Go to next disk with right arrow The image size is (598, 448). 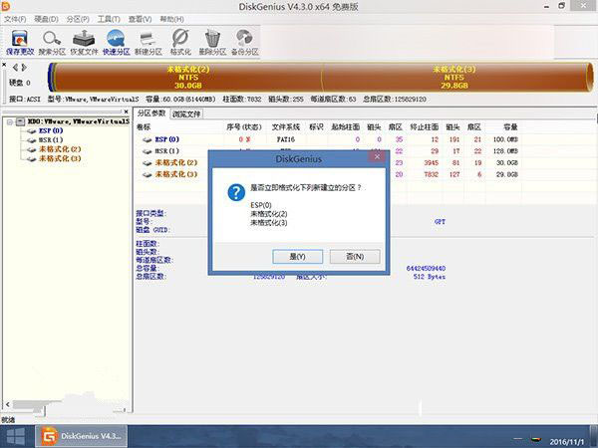click(24, 68)
